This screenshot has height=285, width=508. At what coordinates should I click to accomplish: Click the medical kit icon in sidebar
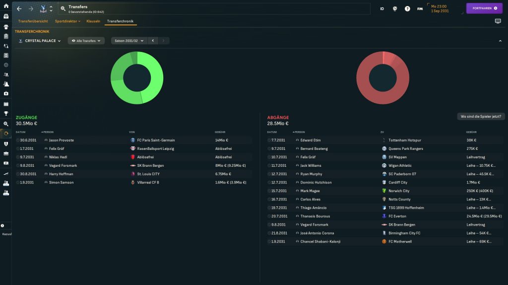tap(6, 94)
